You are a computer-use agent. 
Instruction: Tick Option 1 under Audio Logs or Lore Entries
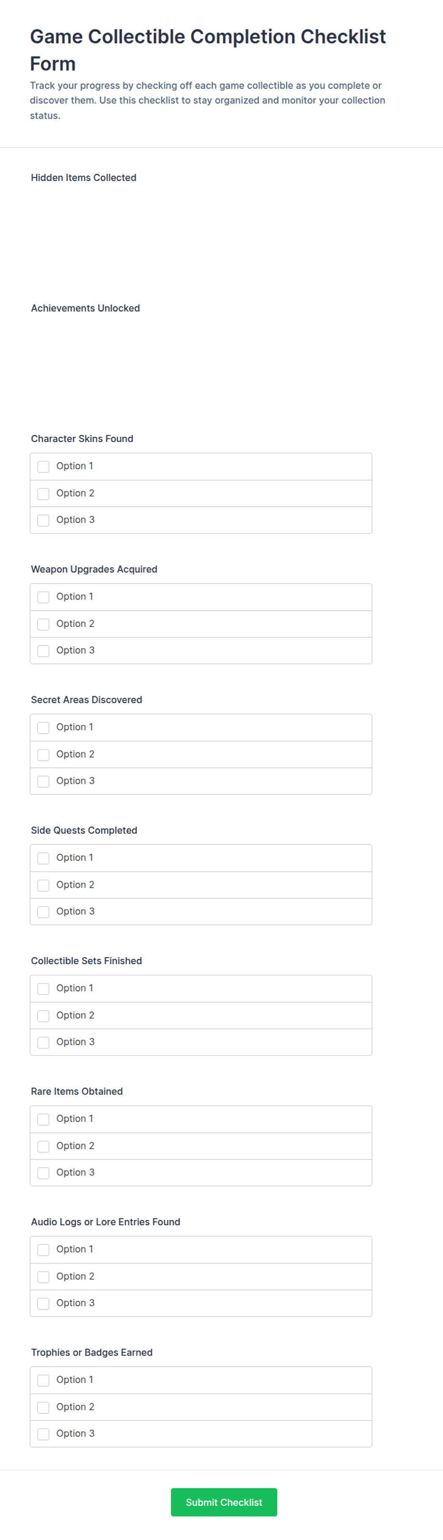[43, 1249]
